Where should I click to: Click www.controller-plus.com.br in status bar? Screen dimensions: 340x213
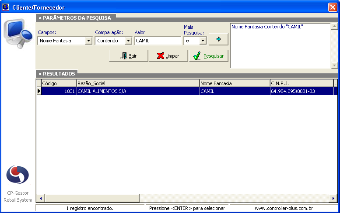click(x=284, y=208)
